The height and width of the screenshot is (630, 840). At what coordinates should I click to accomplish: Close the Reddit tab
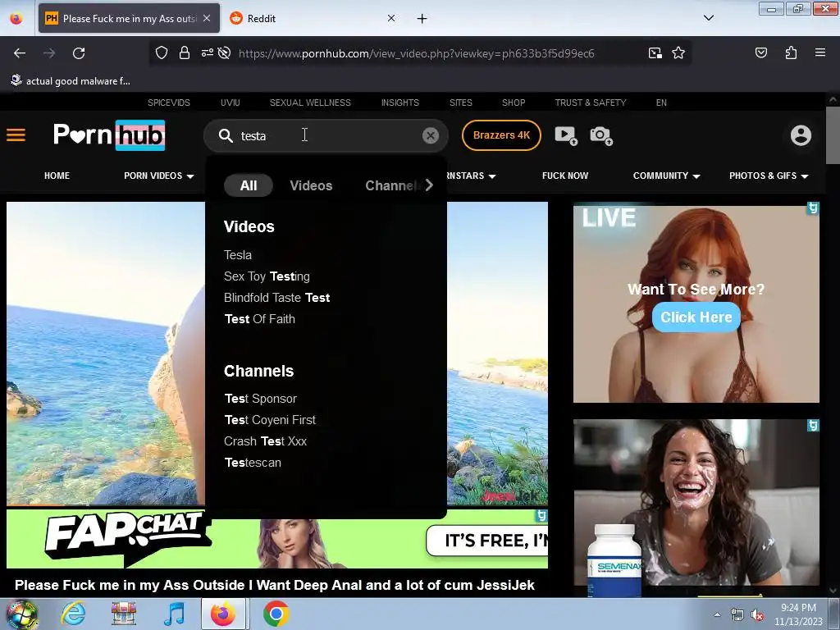tap(391, 18)
